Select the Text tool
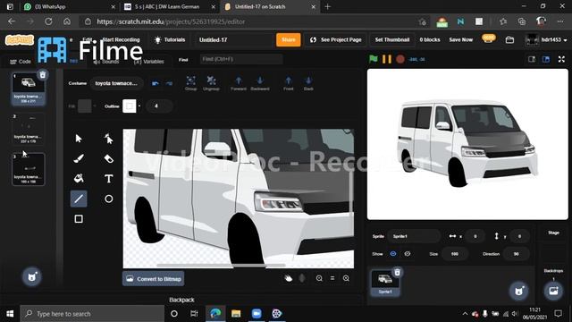572x322 pixels. pyautogui.click(x=108, y=179)
